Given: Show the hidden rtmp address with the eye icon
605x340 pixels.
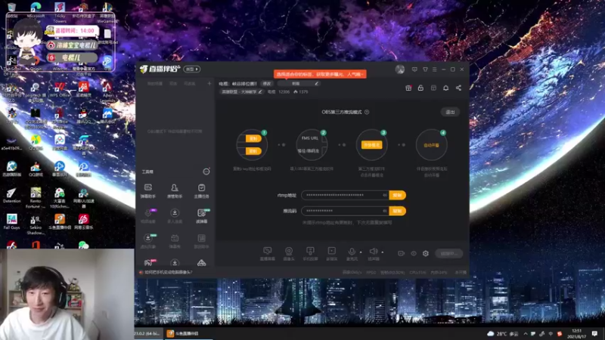Looking at the screenshot, I should (x=385, y=195).
